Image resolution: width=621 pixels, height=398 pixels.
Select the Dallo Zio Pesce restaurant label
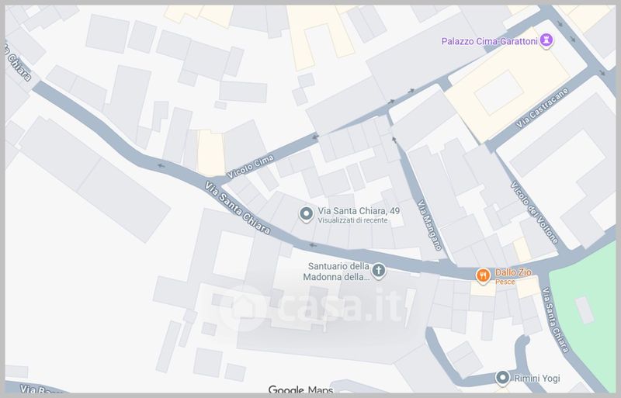coord(513,276)
